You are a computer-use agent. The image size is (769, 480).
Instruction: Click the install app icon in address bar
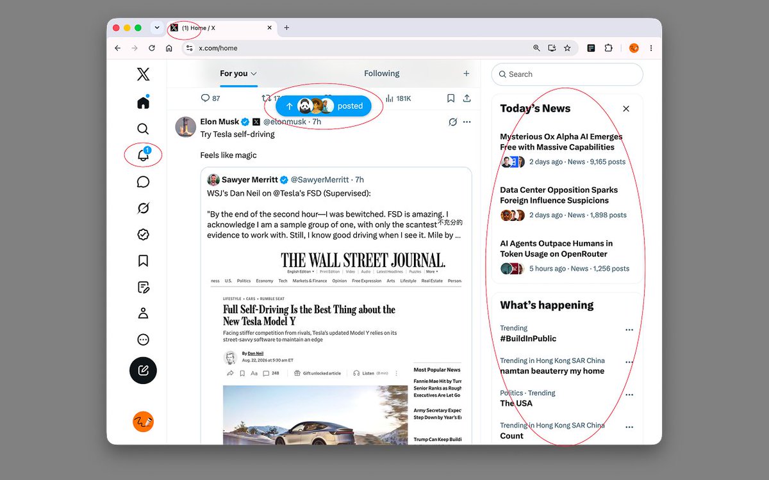pos(552,48)
